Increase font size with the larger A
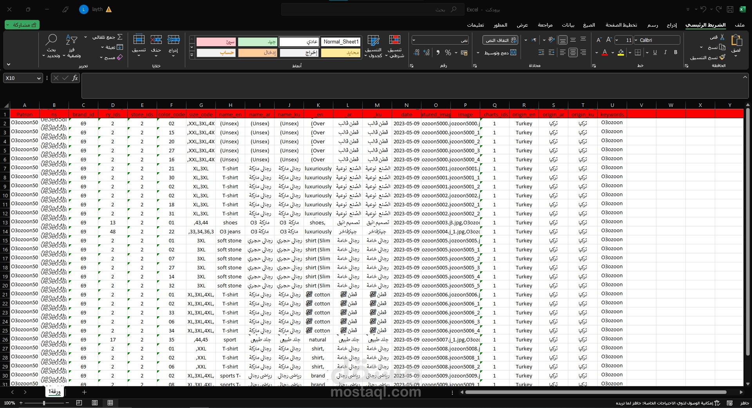Viewport: 752px width, 408px height. (609, 40)
